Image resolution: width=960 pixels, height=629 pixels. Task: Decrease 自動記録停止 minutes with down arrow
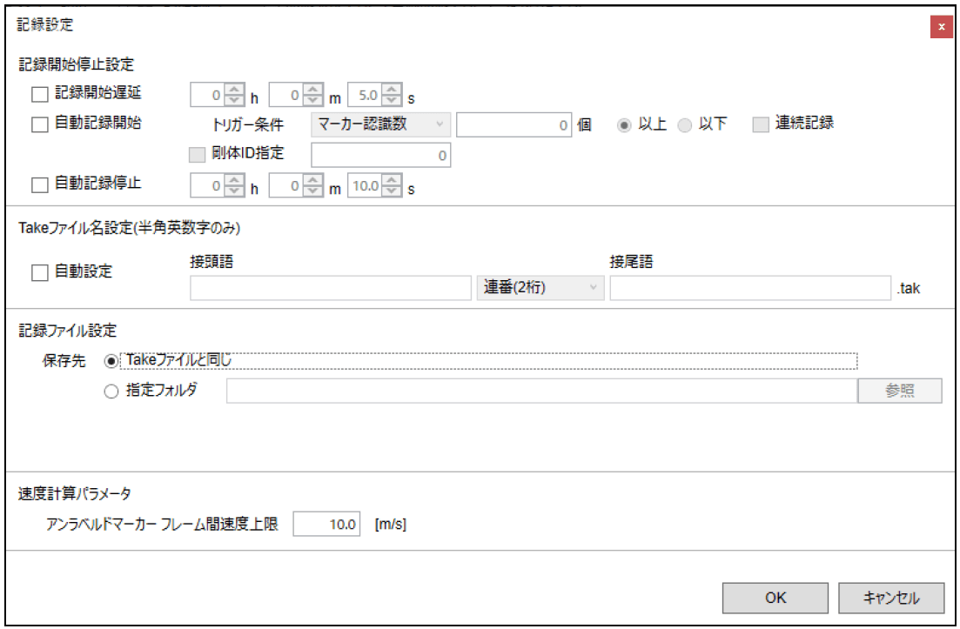click(312, 191)
